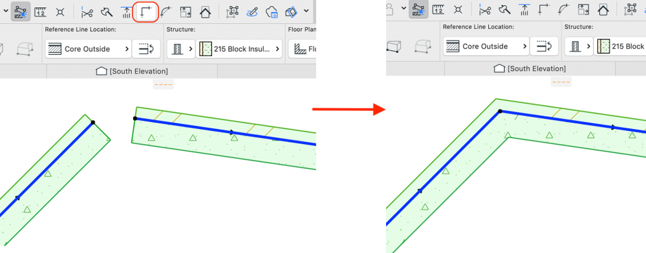The height and width of the screenshot is (253, 646).
Task: Open Core Outside dropdown in left screenshot
Action: click(88, 49)
